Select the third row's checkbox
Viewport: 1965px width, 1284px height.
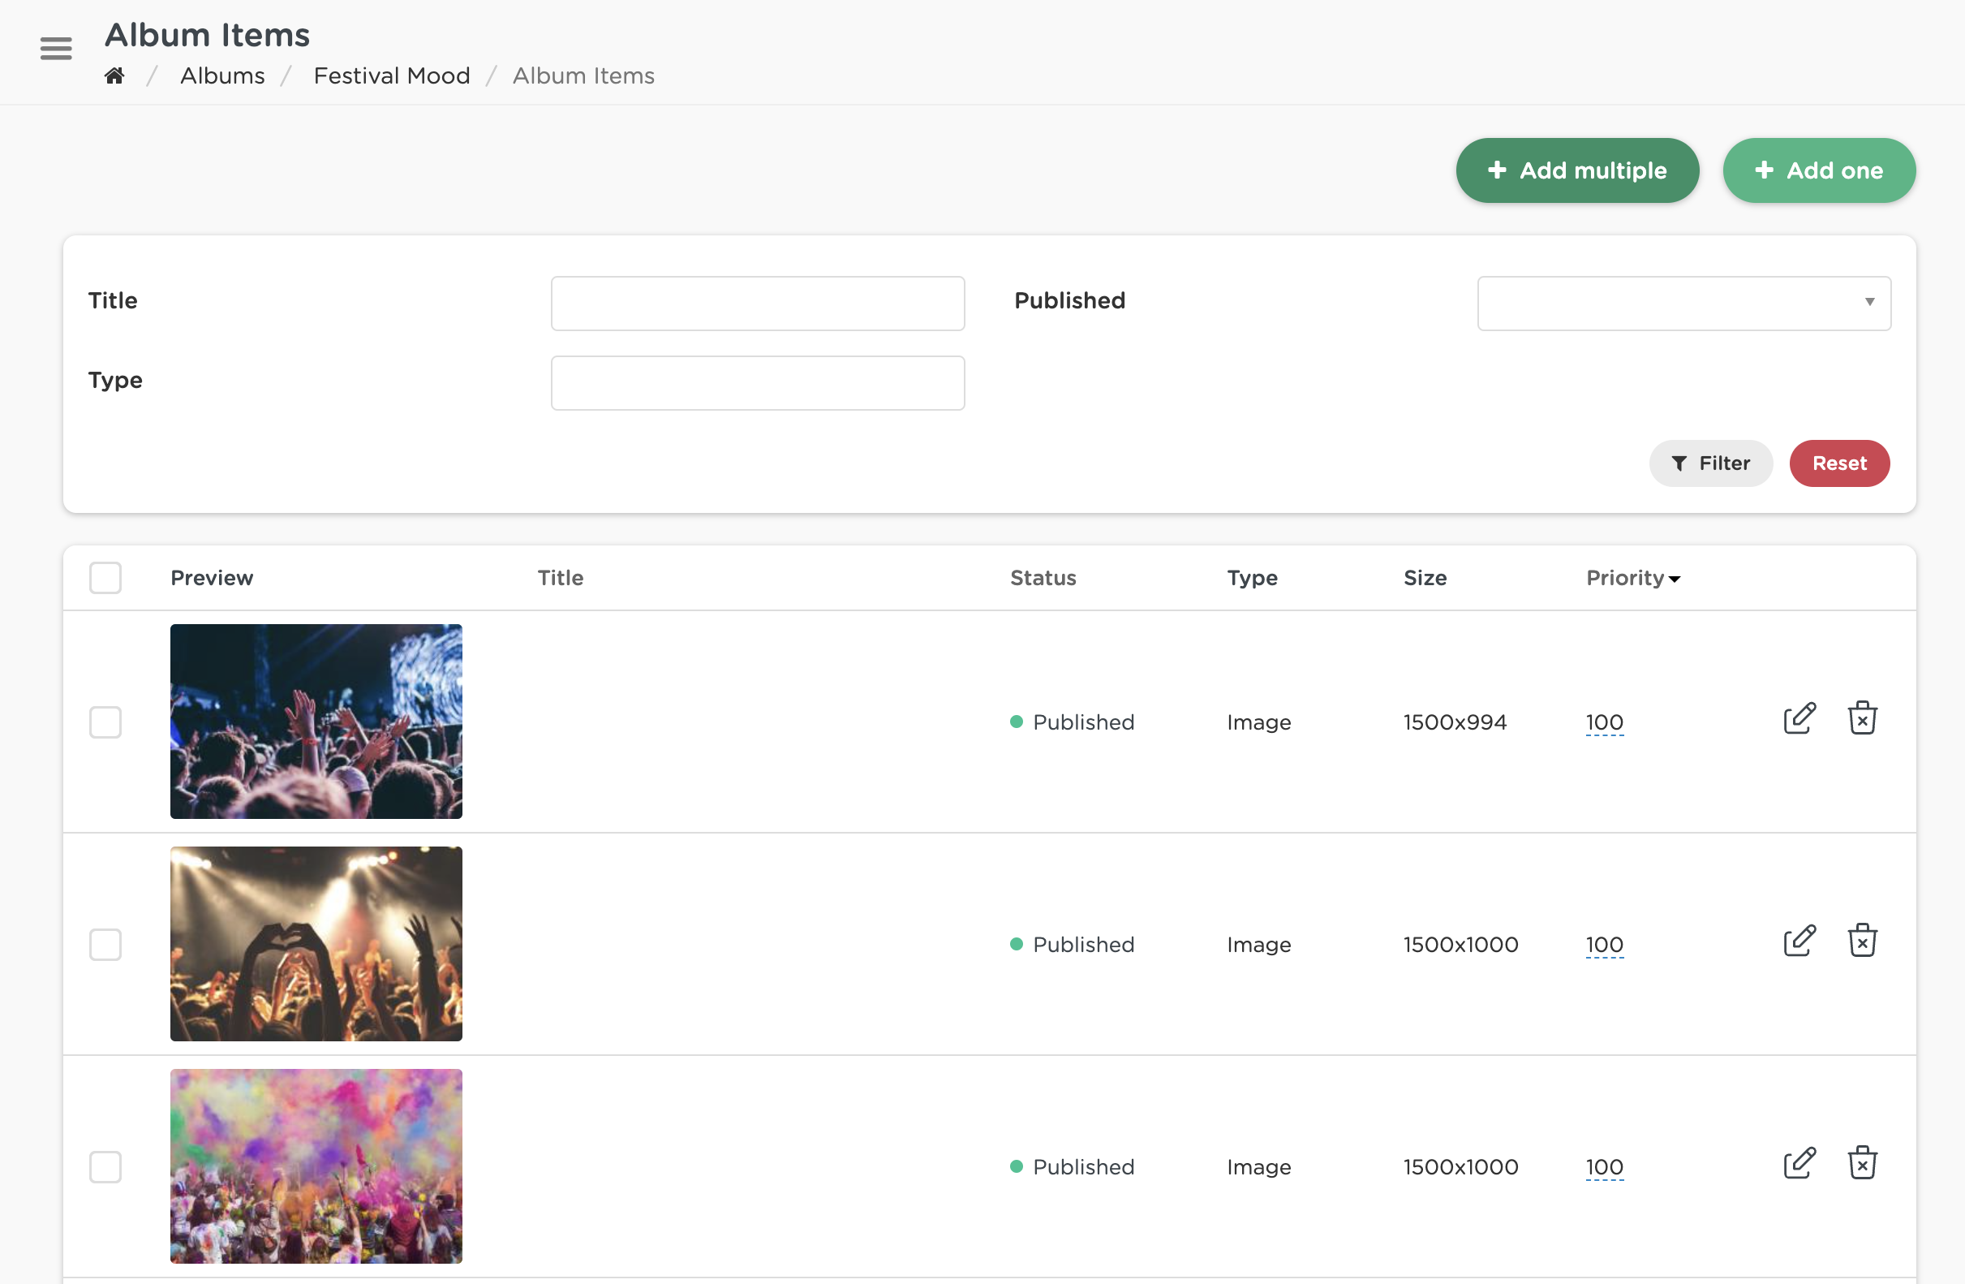pos(105,1167)
